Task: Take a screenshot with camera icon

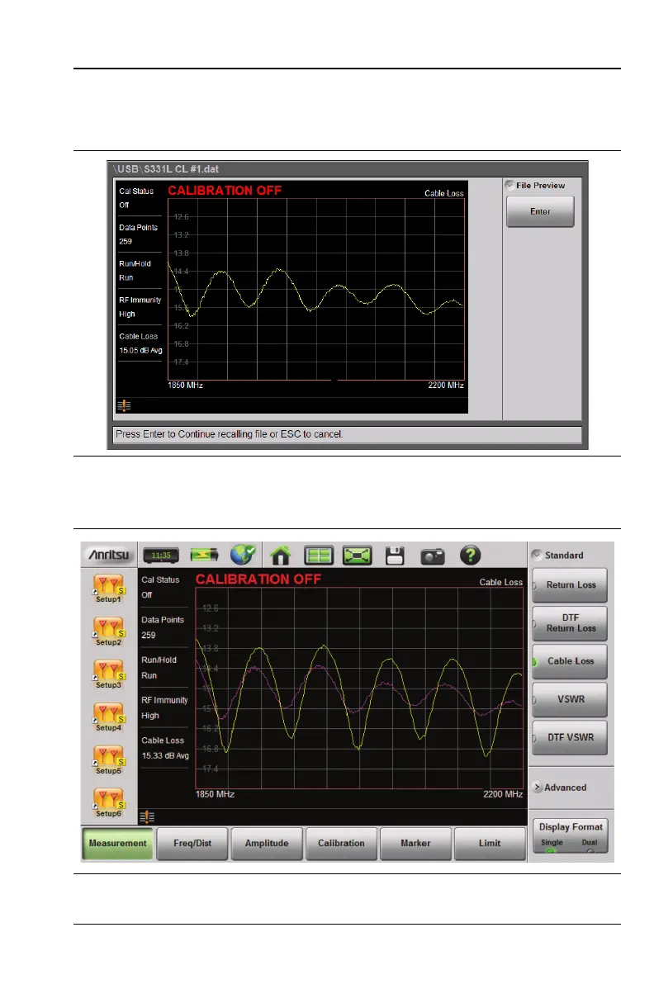Action: pyautogui.click(x=433, y=556)
